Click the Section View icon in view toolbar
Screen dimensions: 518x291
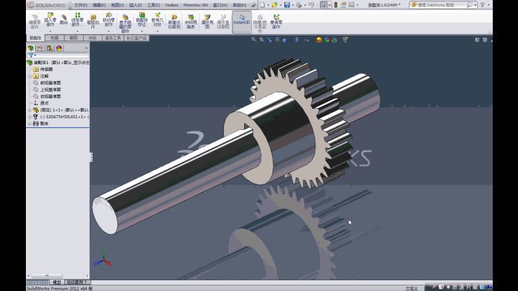pos(277,39)
